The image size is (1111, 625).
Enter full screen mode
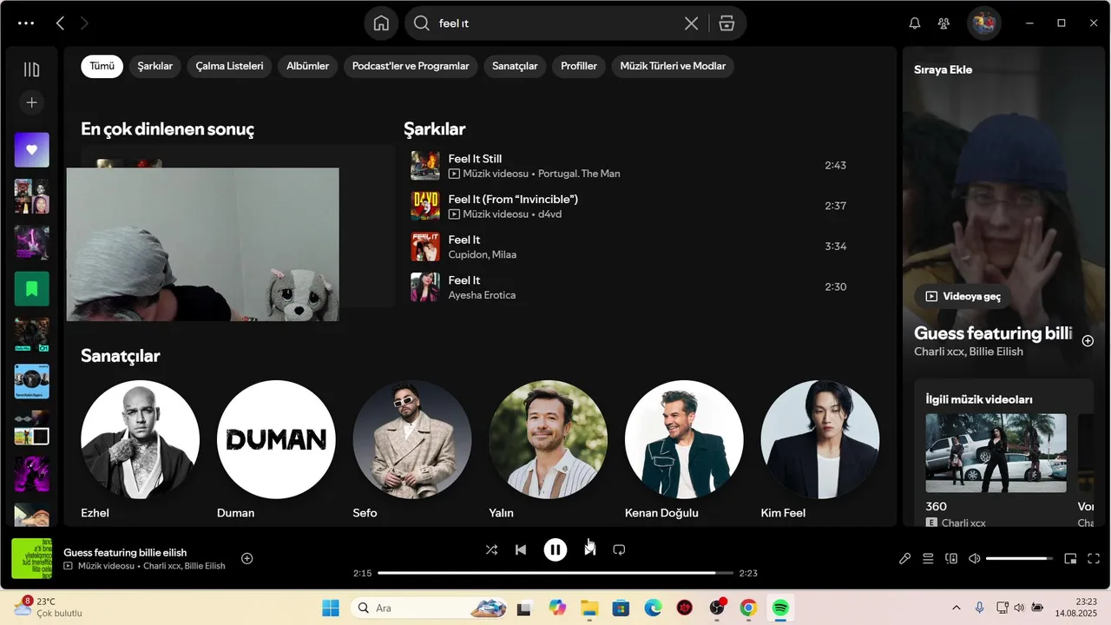(1094, 559)
